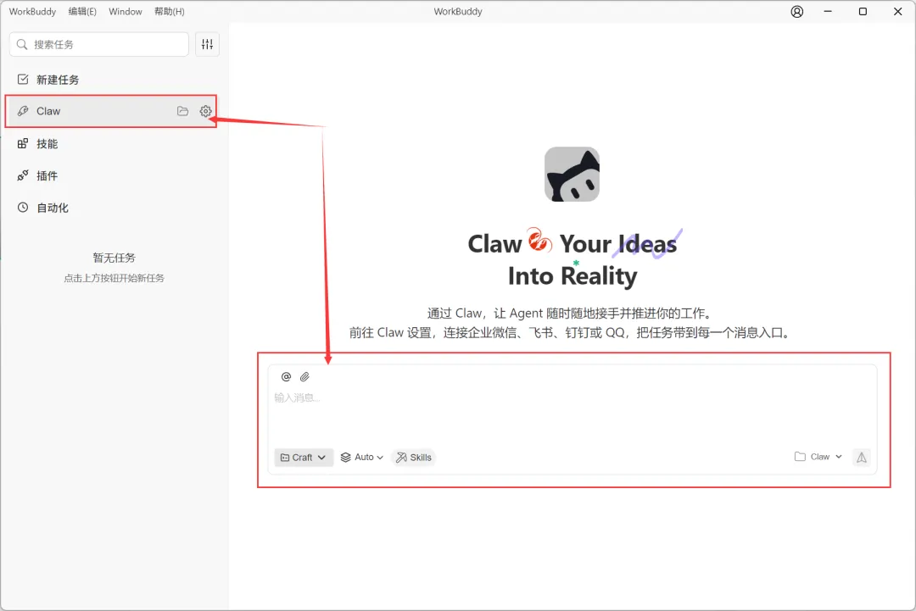This screenshot has width=916, height=611.
Task: Expand the Auto model dropdown
Action: click(x=361, y=458)
